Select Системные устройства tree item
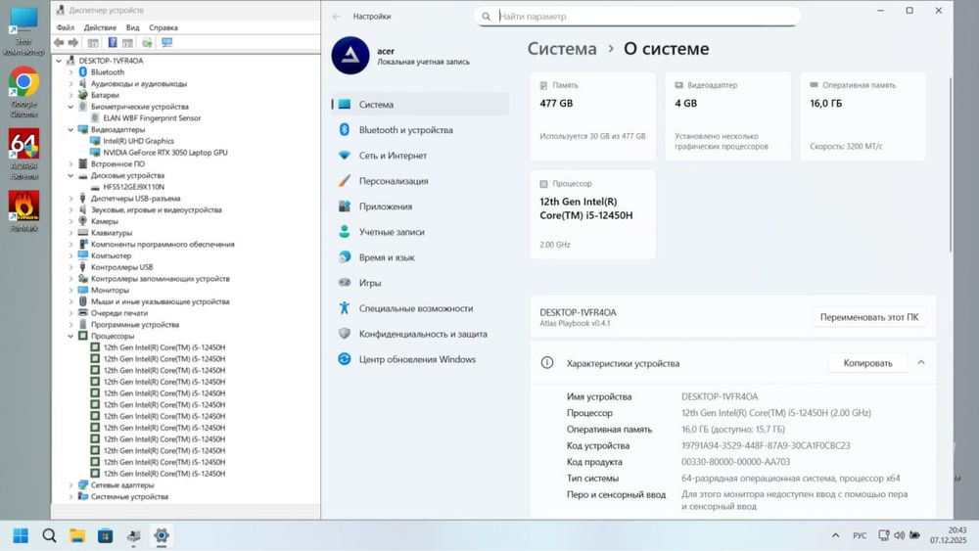 click(129, 497)
